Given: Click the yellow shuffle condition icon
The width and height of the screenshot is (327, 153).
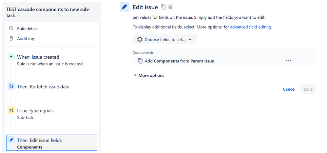Looking at the screenshot, I should coord(11,110).
